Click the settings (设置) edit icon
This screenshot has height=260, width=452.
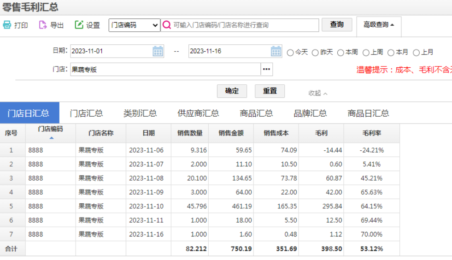(x=79, y=25)
